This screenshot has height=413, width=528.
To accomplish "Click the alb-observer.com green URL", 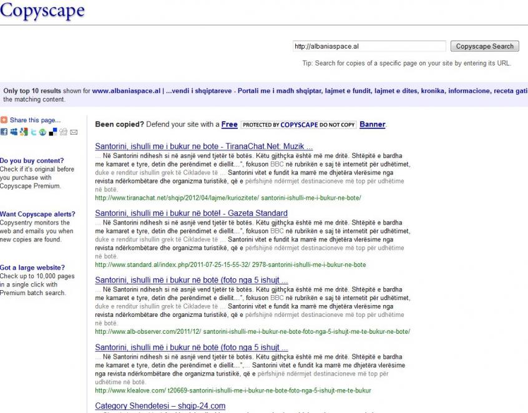I will [253, 331].
